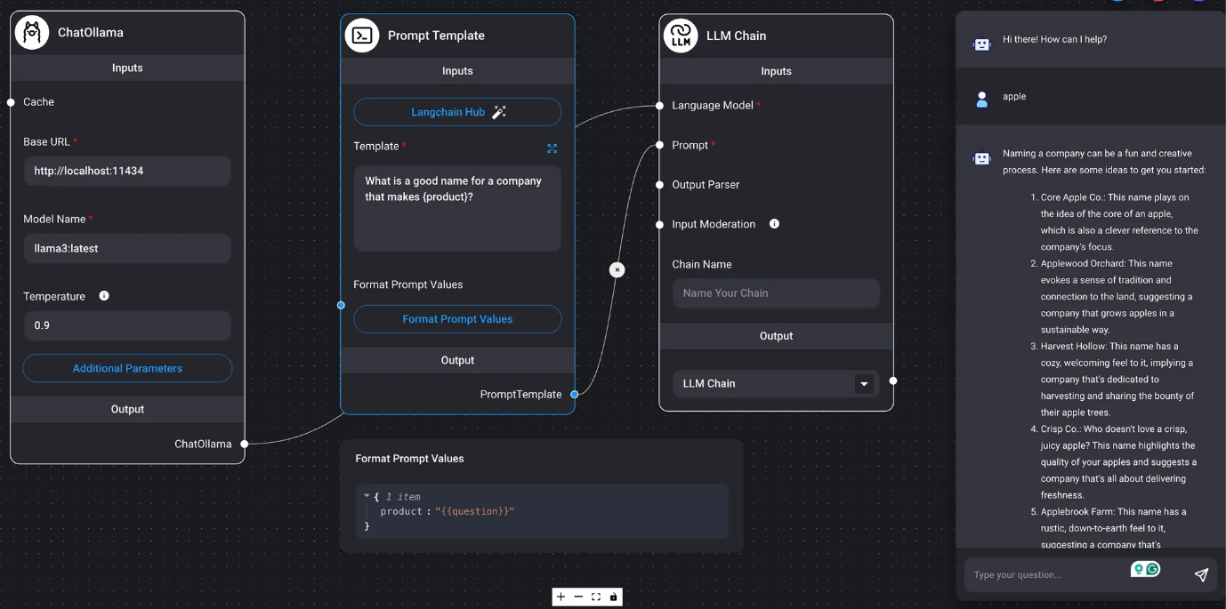Click Input Moderation info icon

click(774, 224)
